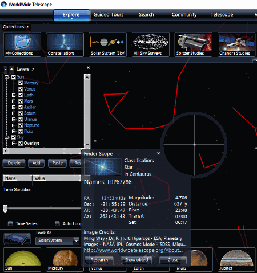Click the Finder Scope Close button
The image size is (257, 273).
click(173, 260)
